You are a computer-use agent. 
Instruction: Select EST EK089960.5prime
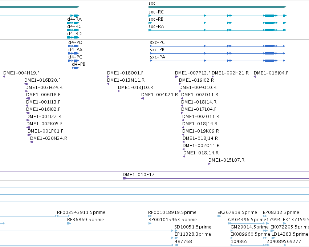(250, 234)
